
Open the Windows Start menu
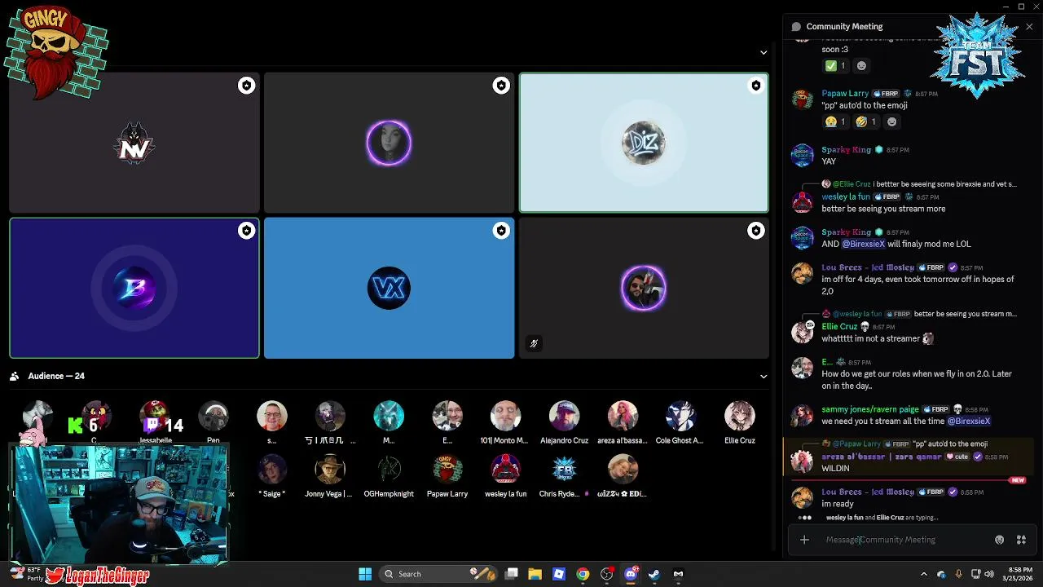[x=365, y=574]
